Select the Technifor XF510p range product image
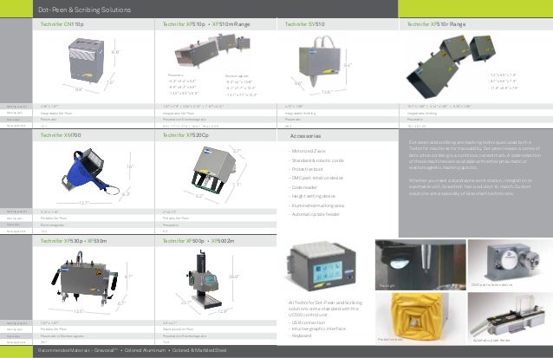Image resolution: width=553 pixels, height=358 pixels. tap(212, 50)
